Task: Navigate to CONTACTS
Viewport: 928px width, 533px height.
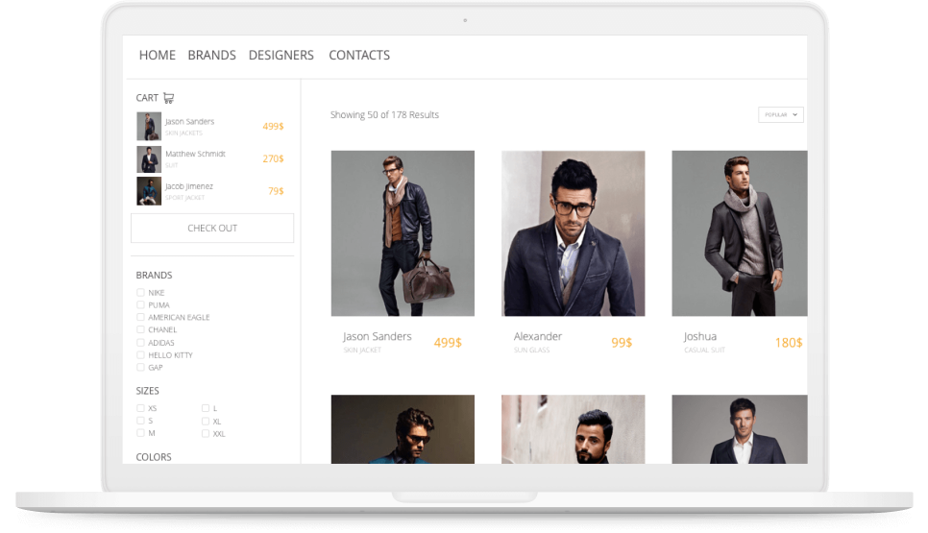Action: tap(359, 55)
